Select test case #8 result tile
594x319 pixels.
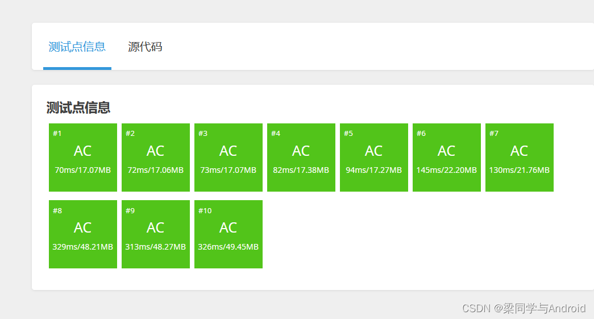pyautogui.click(x=83, y=234)
